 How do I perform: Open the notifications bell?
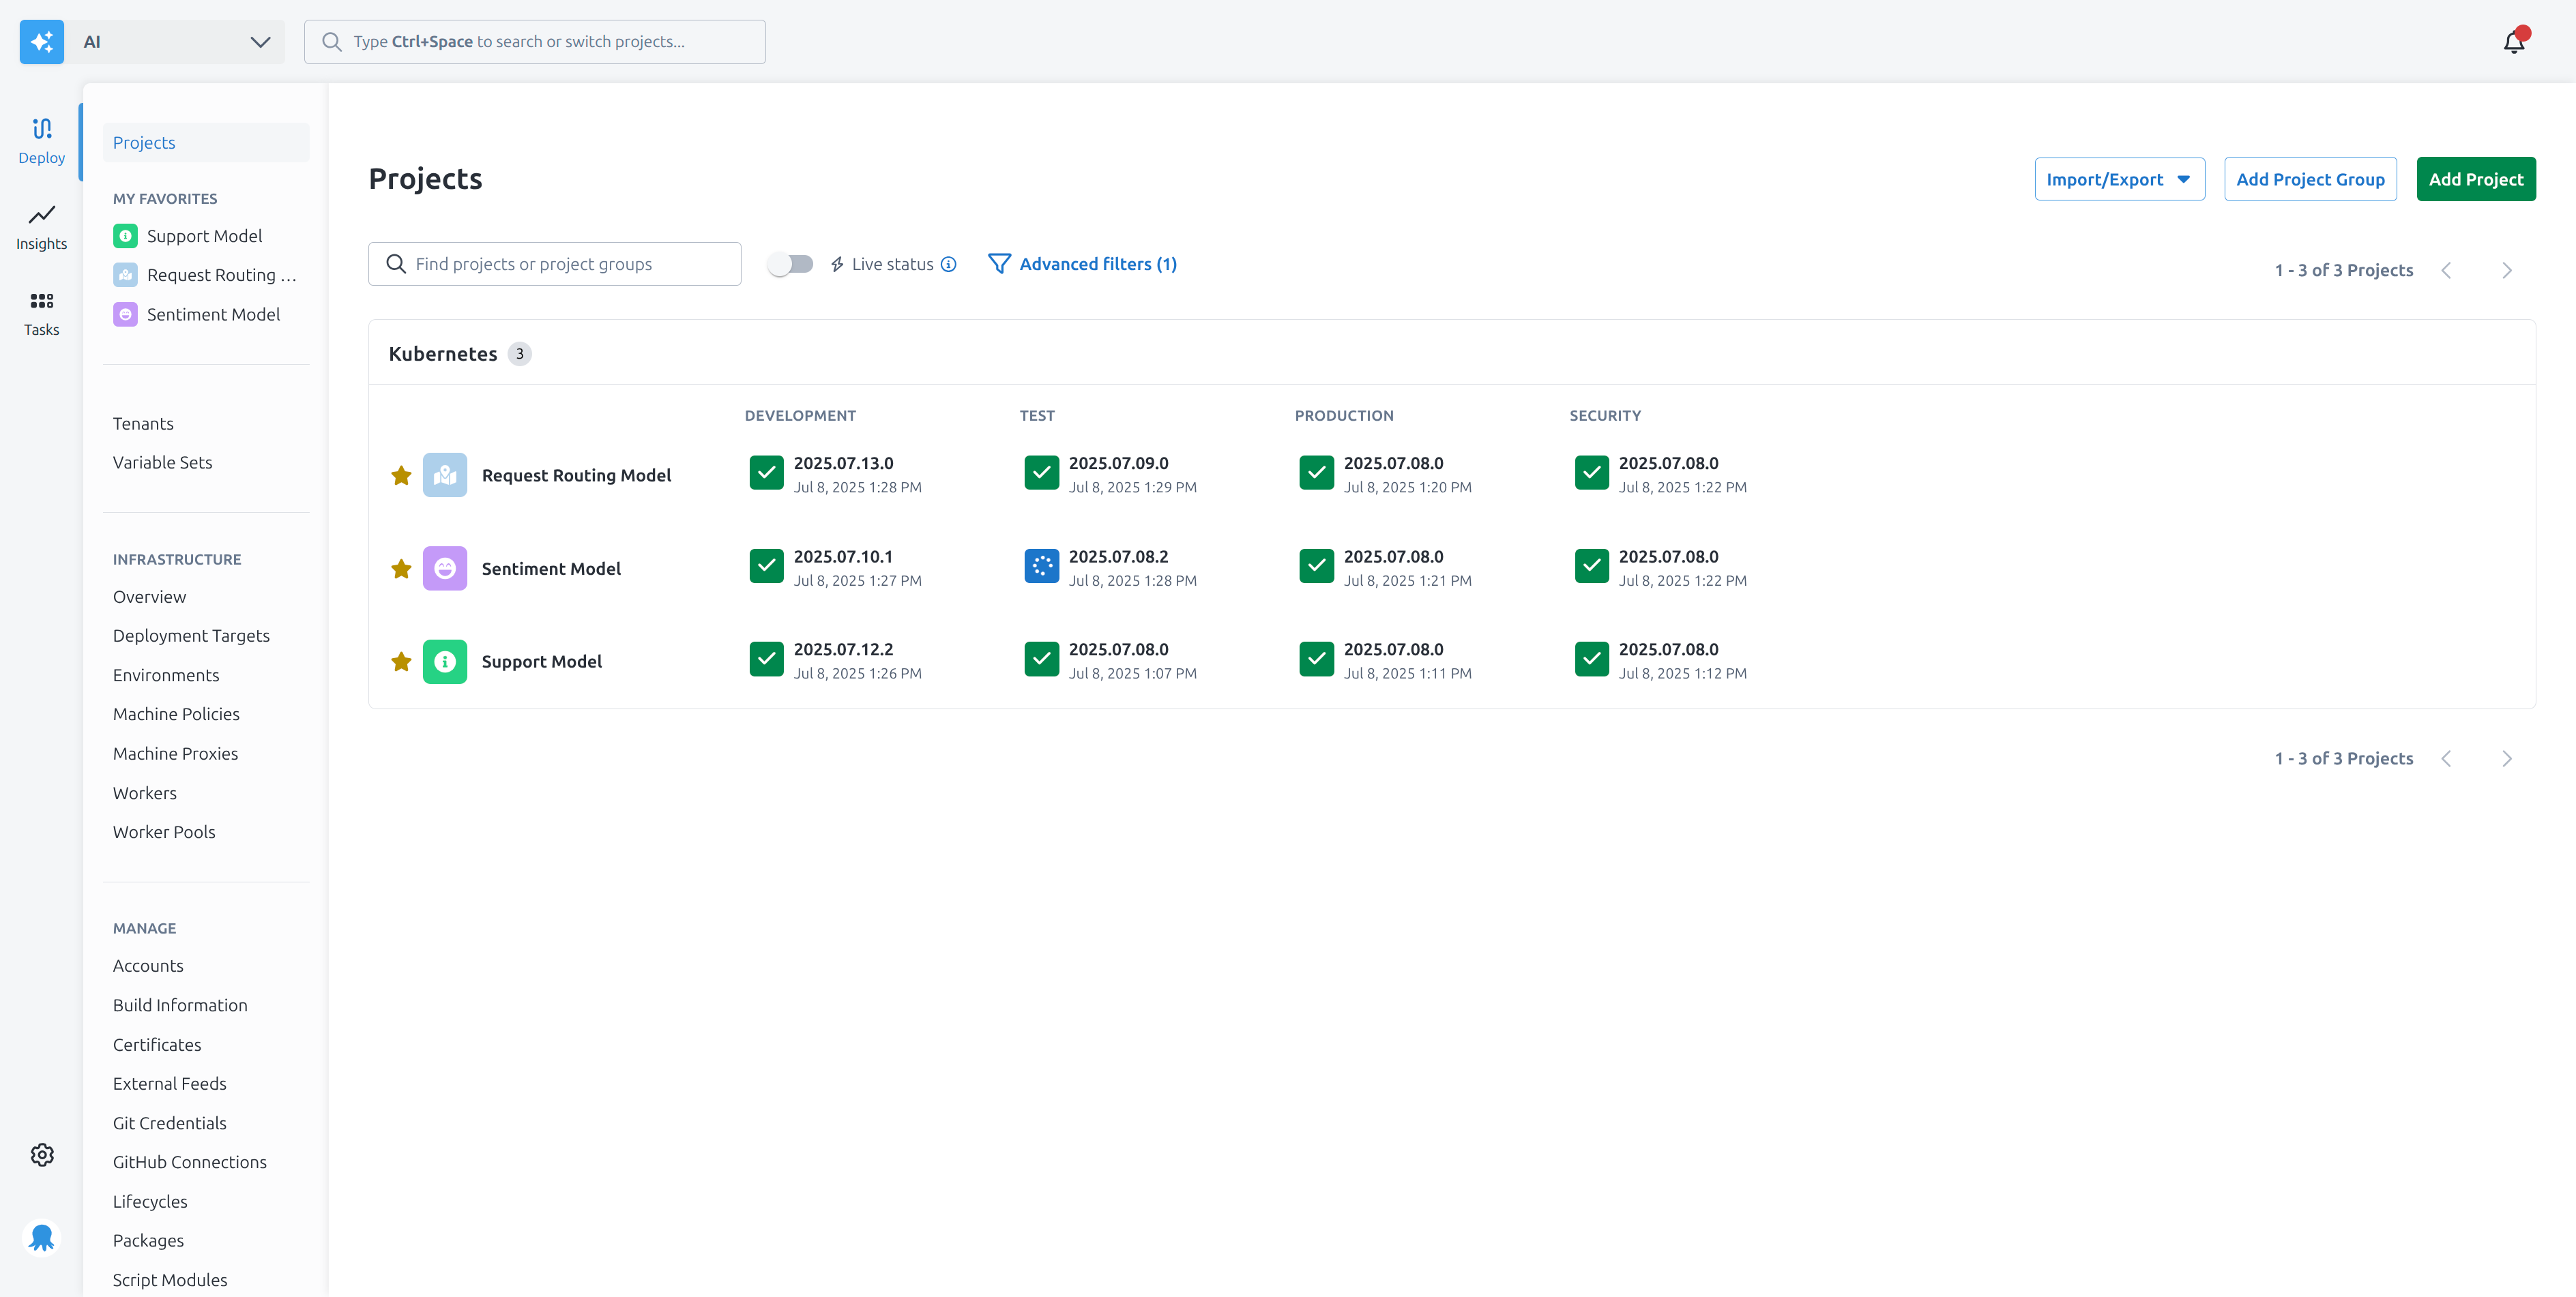click(x=2514, y=41)
